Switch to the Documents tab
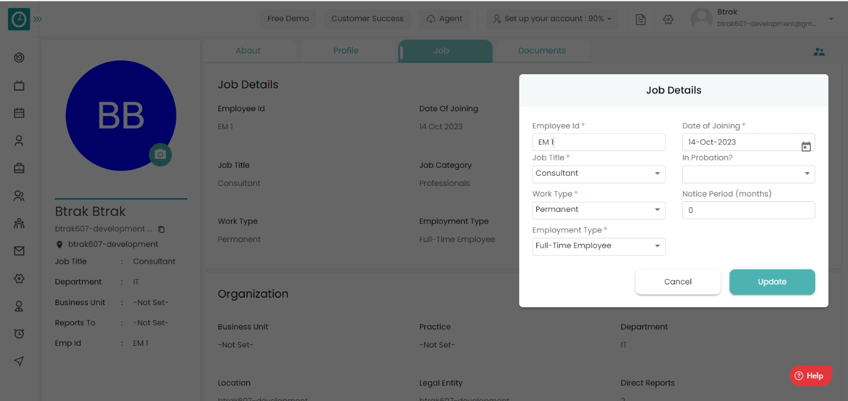 coord(542,51)
